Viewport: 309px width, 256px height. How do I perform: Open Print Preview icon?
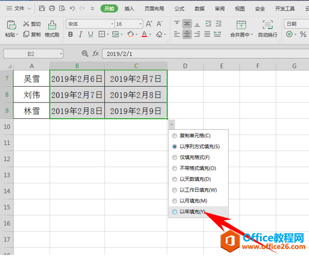tap(62, 8)
